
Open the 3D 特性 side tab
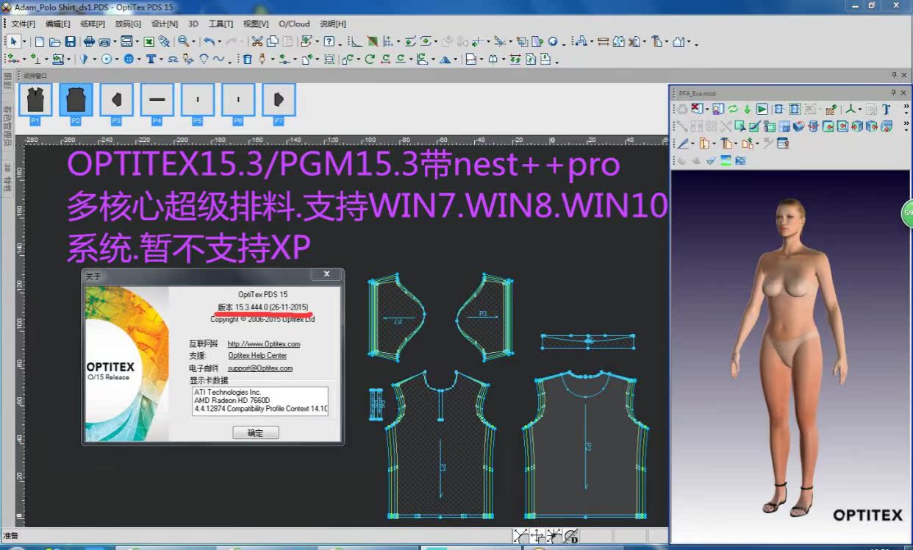tap(7, 177)
